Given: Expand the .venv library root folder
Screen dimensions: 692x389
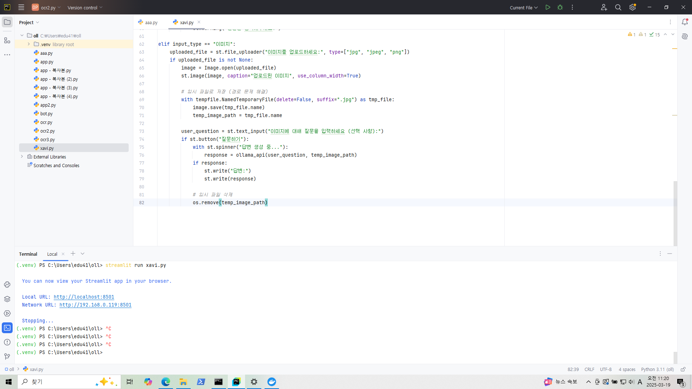Looking at the screenshot, I should 29,44.
